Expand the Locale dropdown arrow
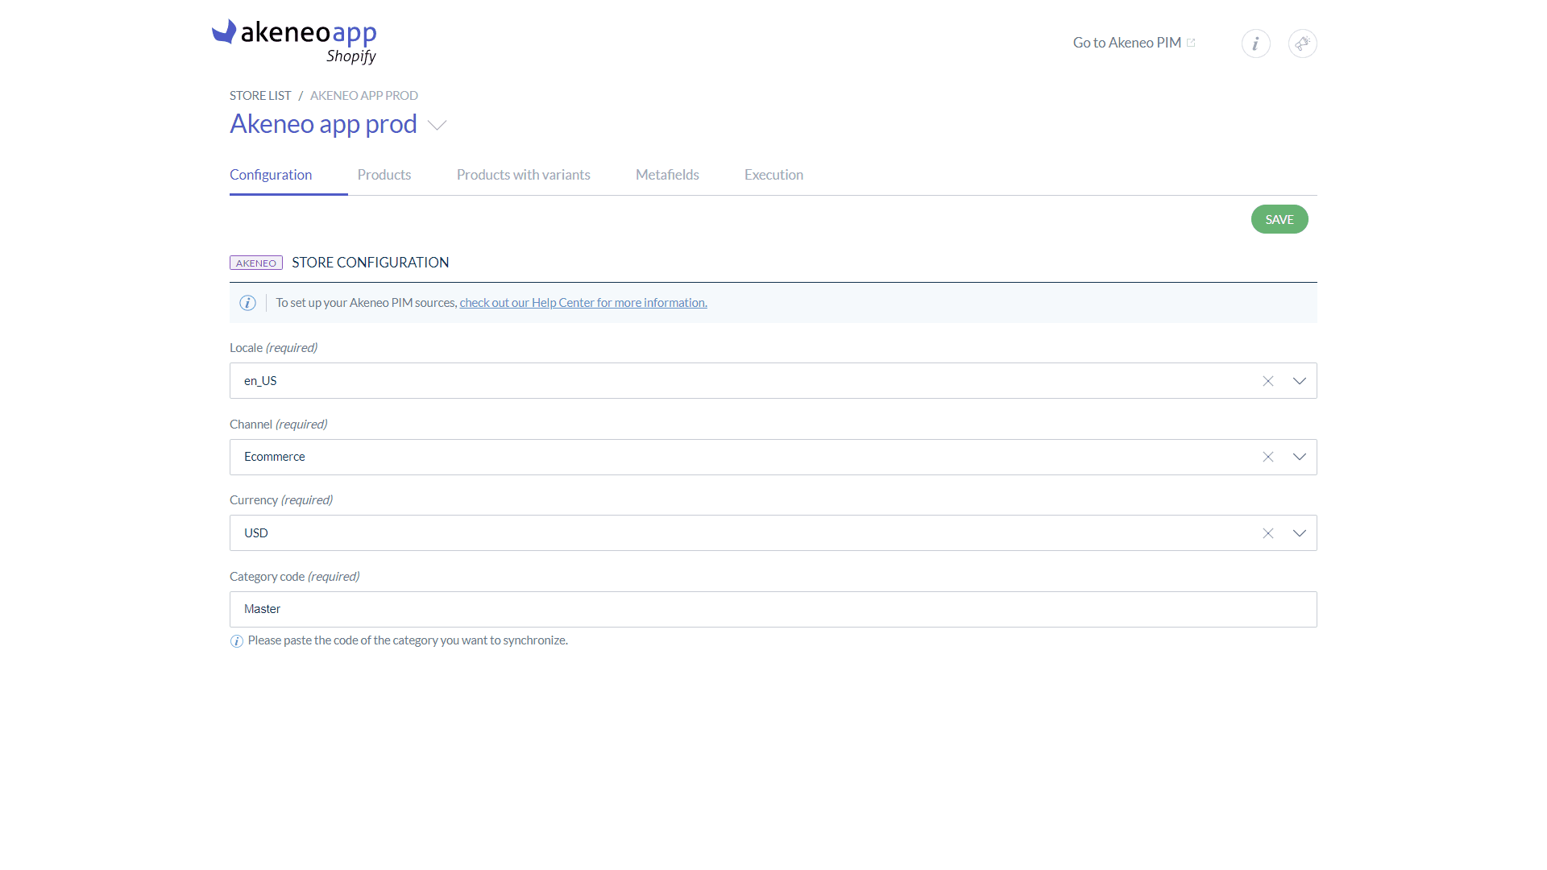The image size is (1547, 870). [x=1299, y=381]
